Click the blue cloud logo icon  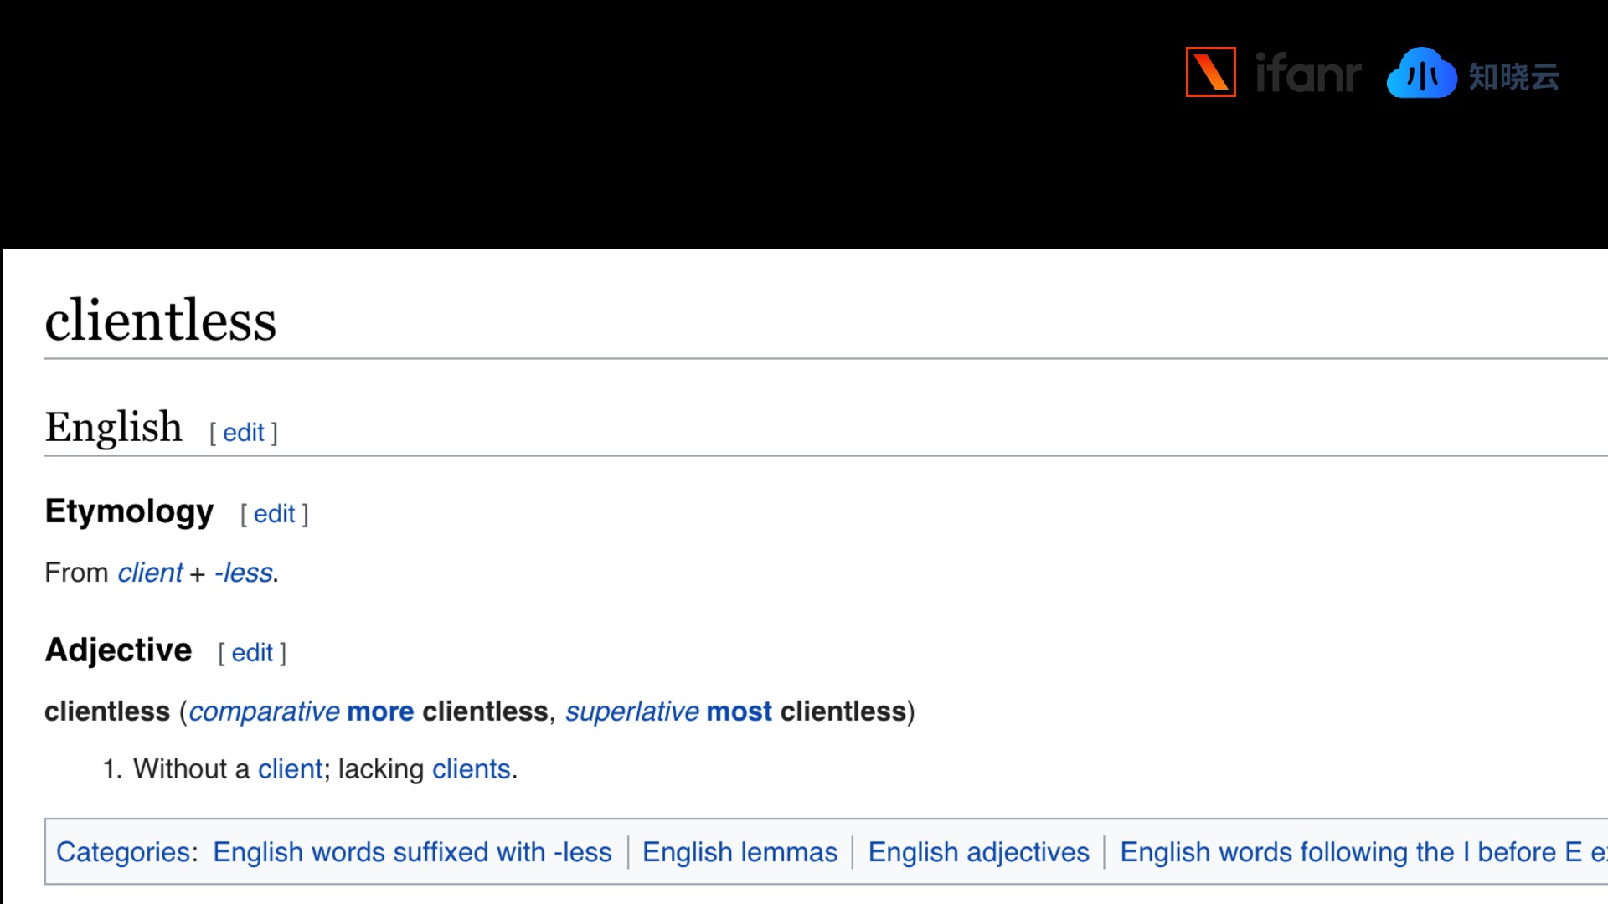pos(1421,73)
